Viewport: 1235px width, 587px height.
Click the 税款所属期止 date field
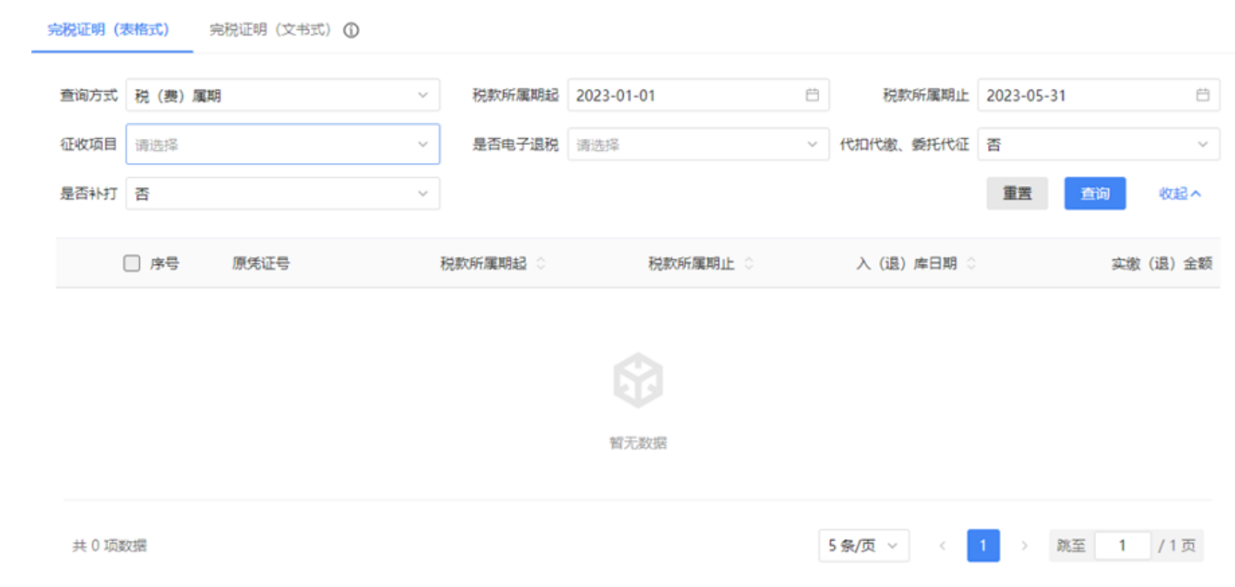(x=1098, y=95)
